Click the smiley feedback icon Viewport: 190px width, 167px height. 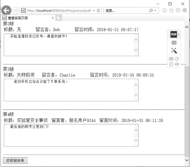click(185, 10)
